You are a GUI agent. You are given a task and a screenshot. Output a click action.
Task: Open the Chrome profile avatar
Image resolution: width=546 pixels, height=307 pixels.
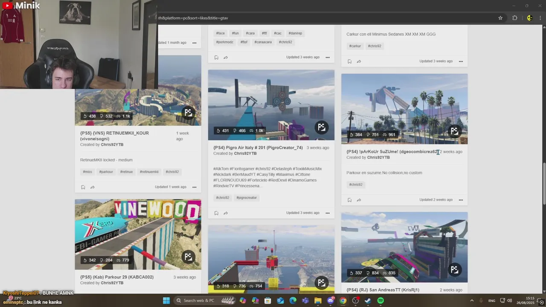(529, 18)
